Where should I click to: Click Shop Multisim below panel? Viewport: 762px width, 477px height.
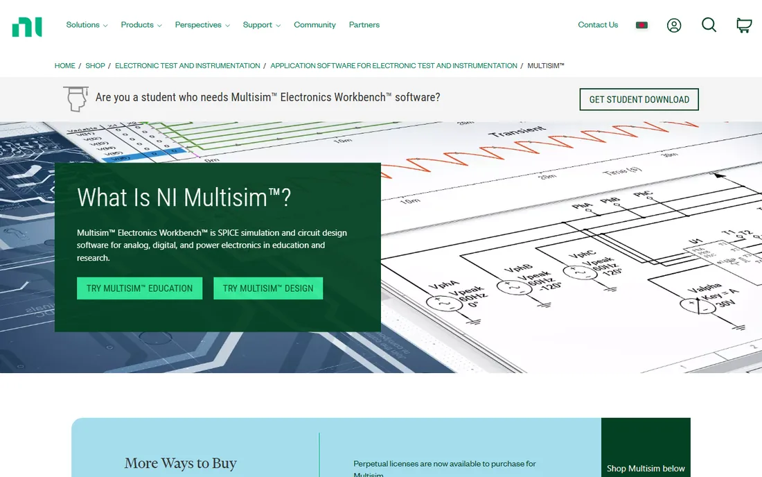click(x=646, y=447)
